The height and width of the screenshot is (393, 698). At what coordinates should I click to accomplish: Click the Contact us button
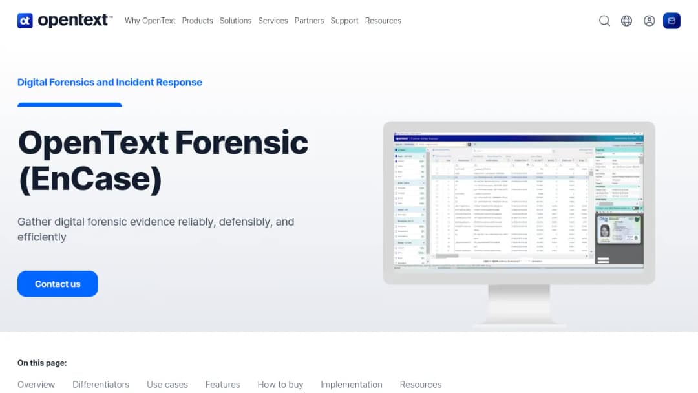coord(58,284)
